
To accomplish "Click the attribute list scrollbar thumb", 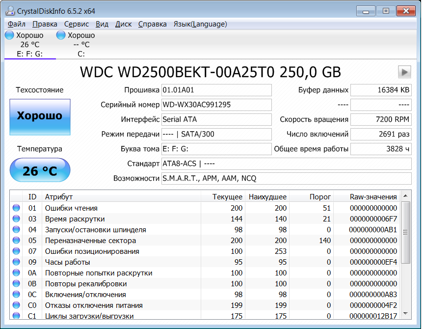I will 405,232.
